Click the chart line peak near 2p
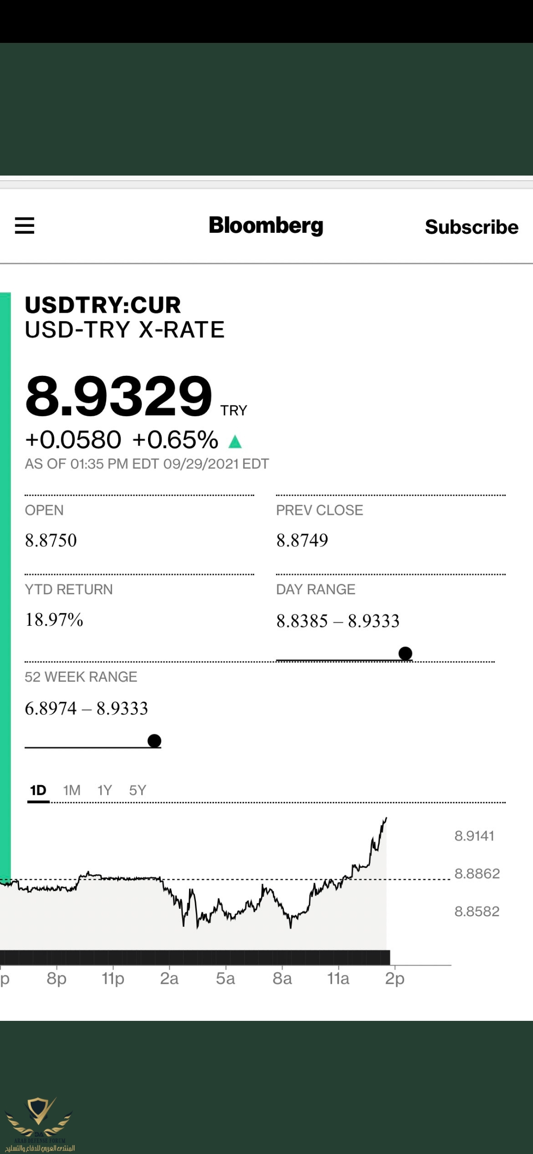The image size is (533, 1154). 385,819
